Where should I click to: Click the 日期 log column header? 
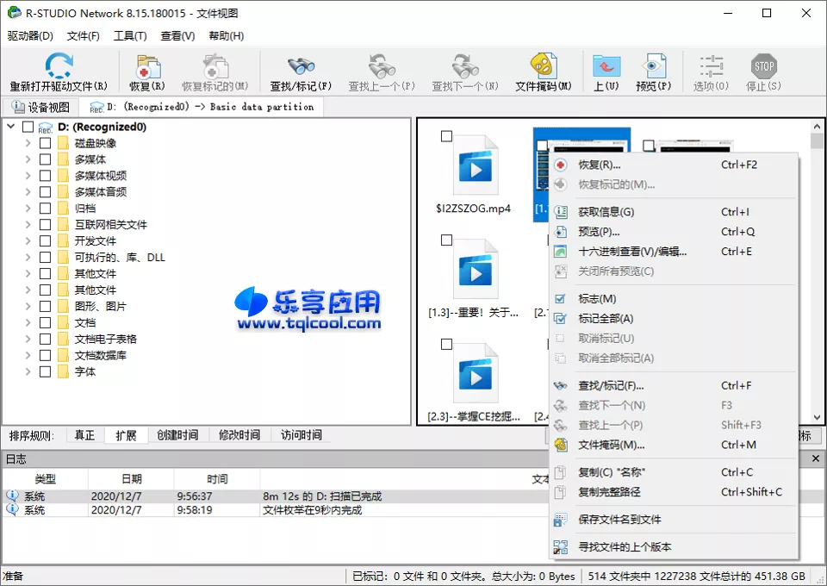point(131,479)
